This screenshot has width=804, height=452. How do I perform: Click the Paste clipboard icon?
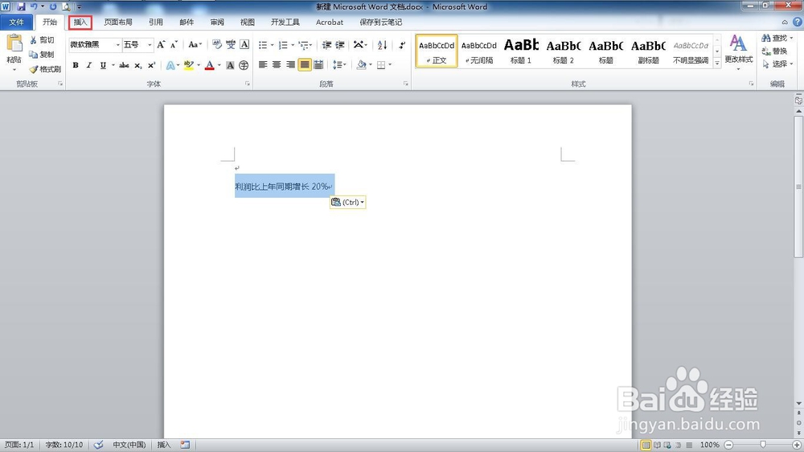coord(14,43)
